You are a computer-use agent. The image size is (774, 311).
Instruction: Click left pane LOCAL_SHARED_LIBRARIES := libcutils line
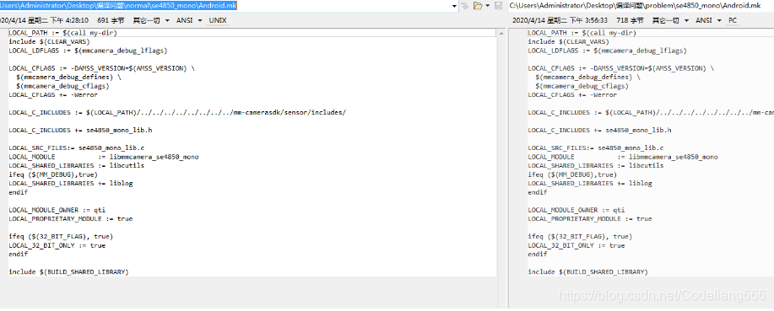click(x=77, y=165)
